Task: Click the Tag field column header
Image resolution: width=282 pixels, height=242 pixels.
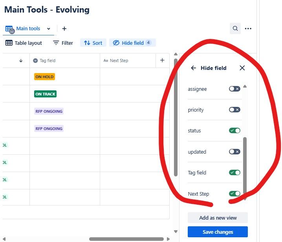Action: pos(65,60)
